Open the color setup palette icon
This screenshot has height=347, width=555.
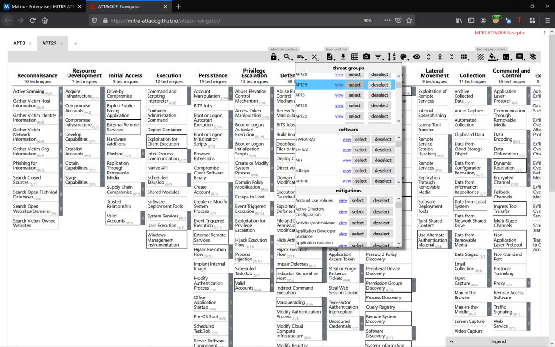[404, 57]
